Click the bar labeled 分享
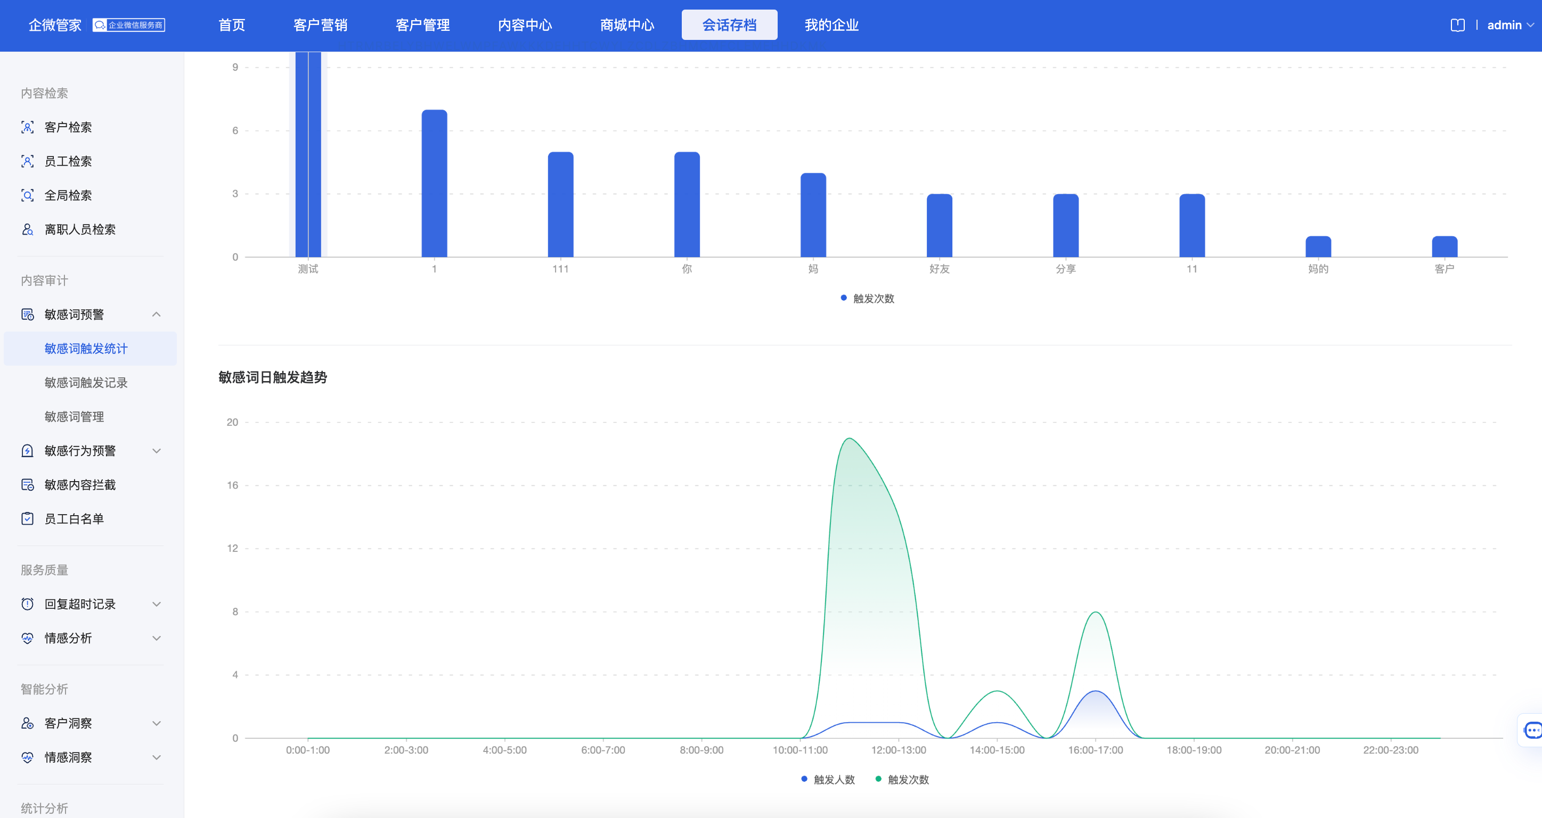Image resolution: width=1542 pixels, height=818 pixels. coord(1066,226)
